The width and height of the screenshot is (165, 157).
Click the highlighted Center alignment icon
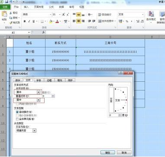(x=78, y=21)
